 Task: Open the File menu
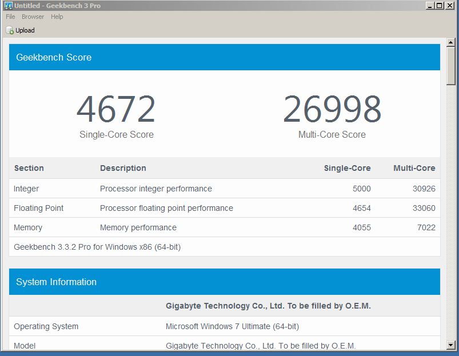click(10, 17)
